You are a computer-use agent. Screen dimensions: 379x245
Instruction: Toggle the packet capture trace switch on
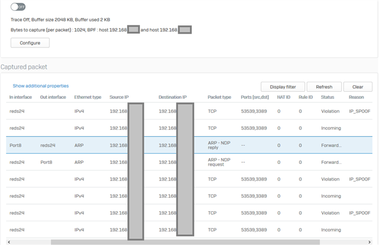coord(18,7)
